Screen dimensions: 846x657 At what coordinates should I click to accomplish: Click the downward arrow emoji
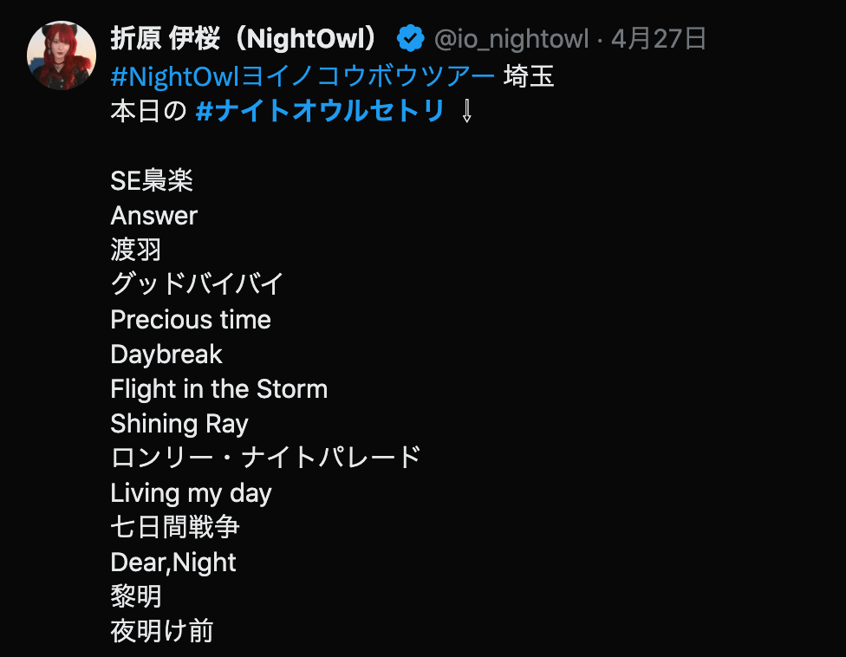tap(467, 111)
